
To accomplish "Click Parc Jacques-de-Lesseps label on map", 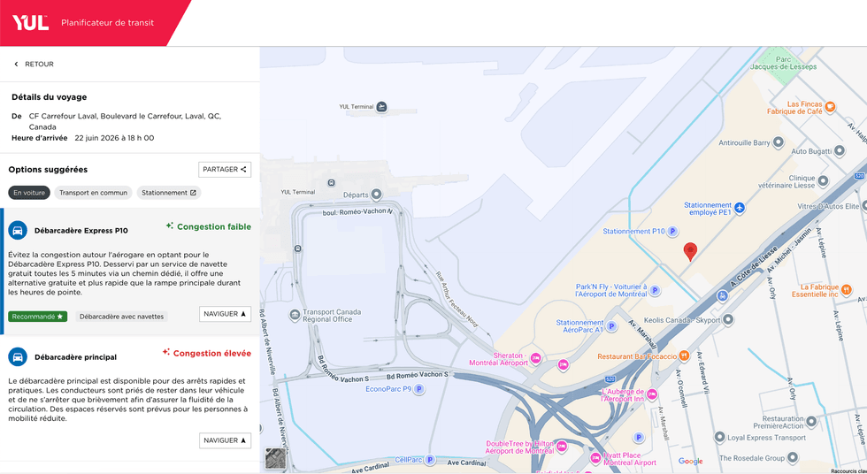I will coord(783,63).
